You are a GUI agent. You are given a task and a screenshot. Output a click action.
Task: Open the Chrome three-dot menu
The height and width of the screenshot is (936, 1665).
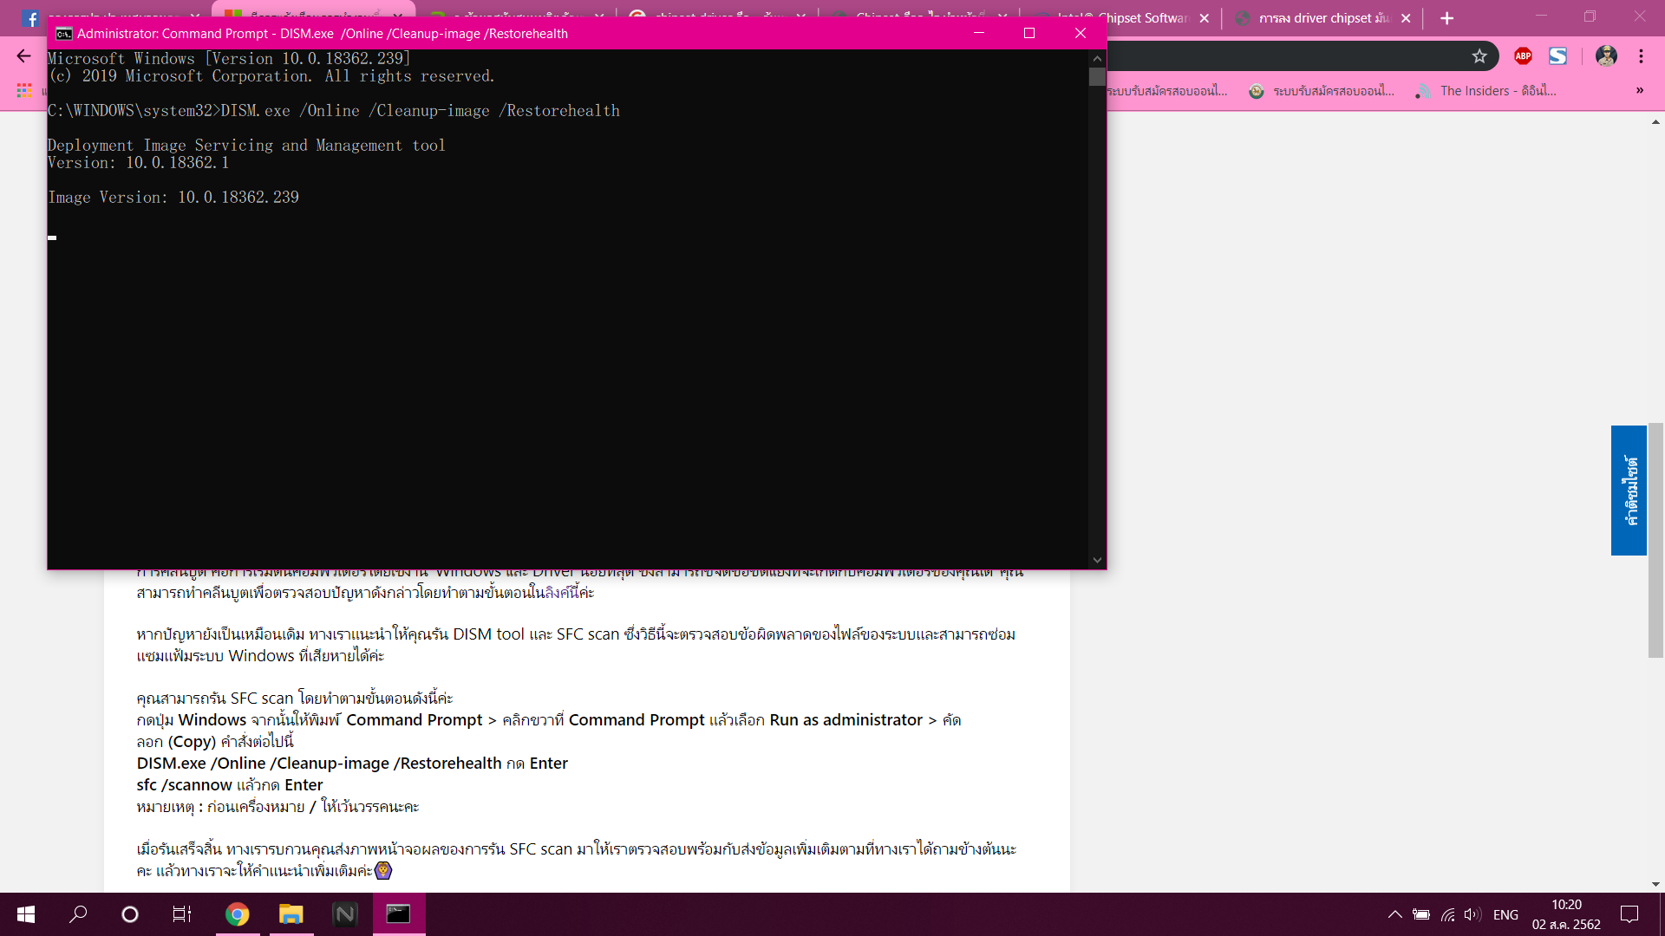click(x=1641, y=56)
